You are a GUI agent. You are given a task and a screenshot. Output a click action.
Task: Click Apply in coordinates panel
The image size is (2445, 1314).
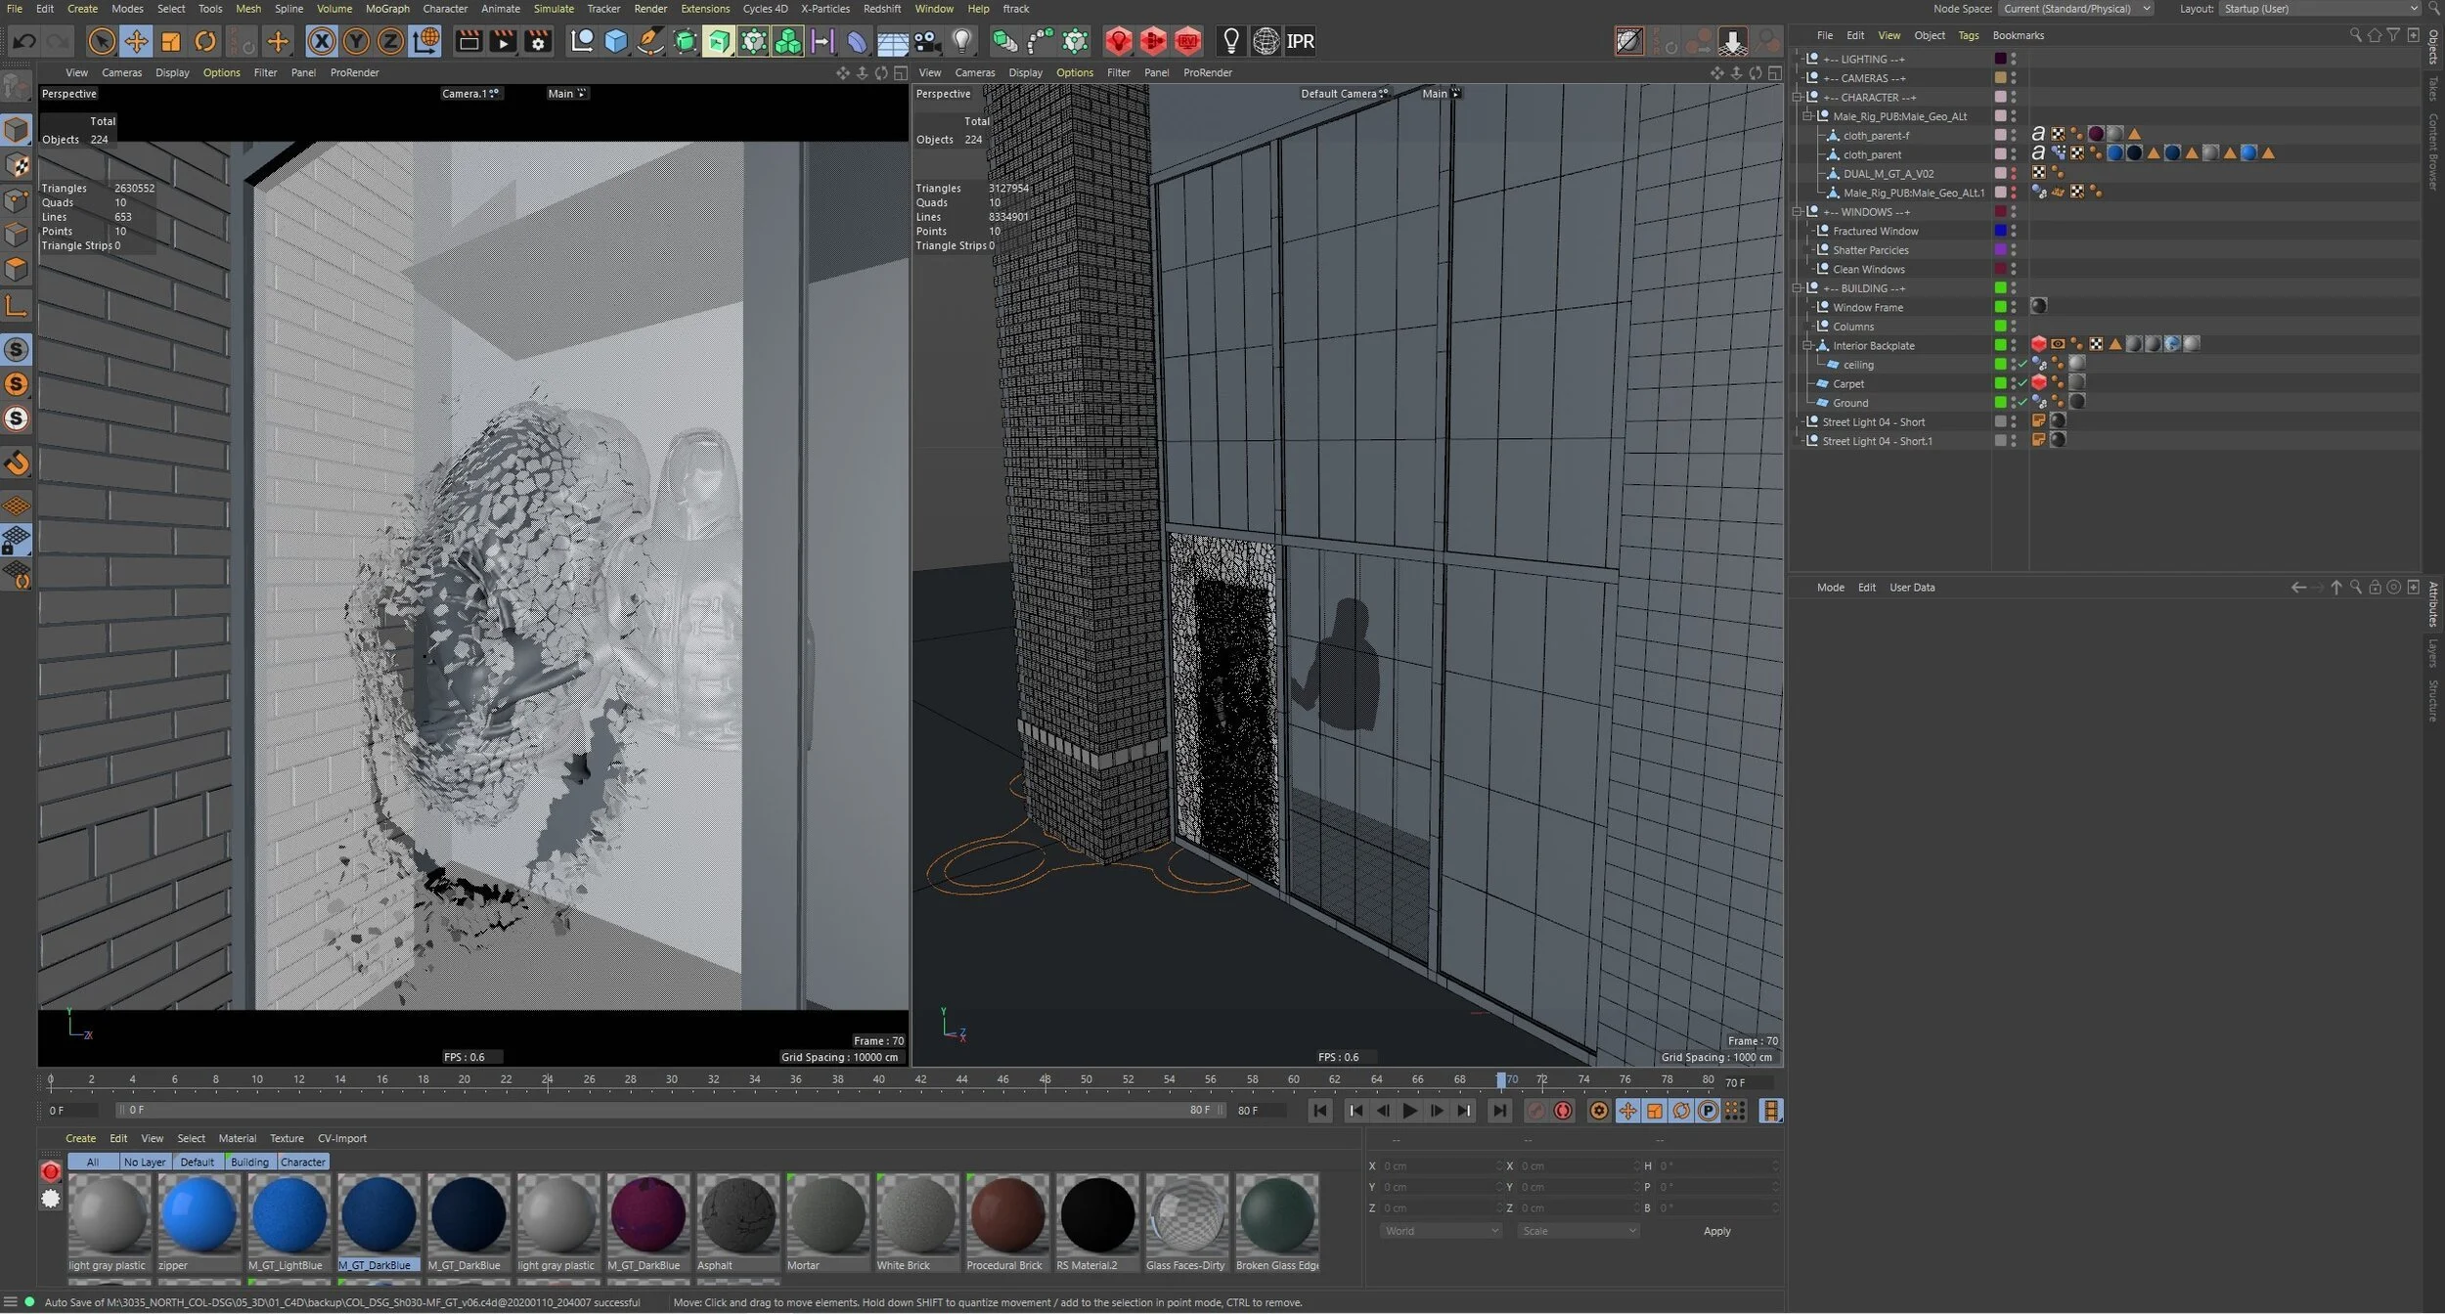pos(1716,1231)
